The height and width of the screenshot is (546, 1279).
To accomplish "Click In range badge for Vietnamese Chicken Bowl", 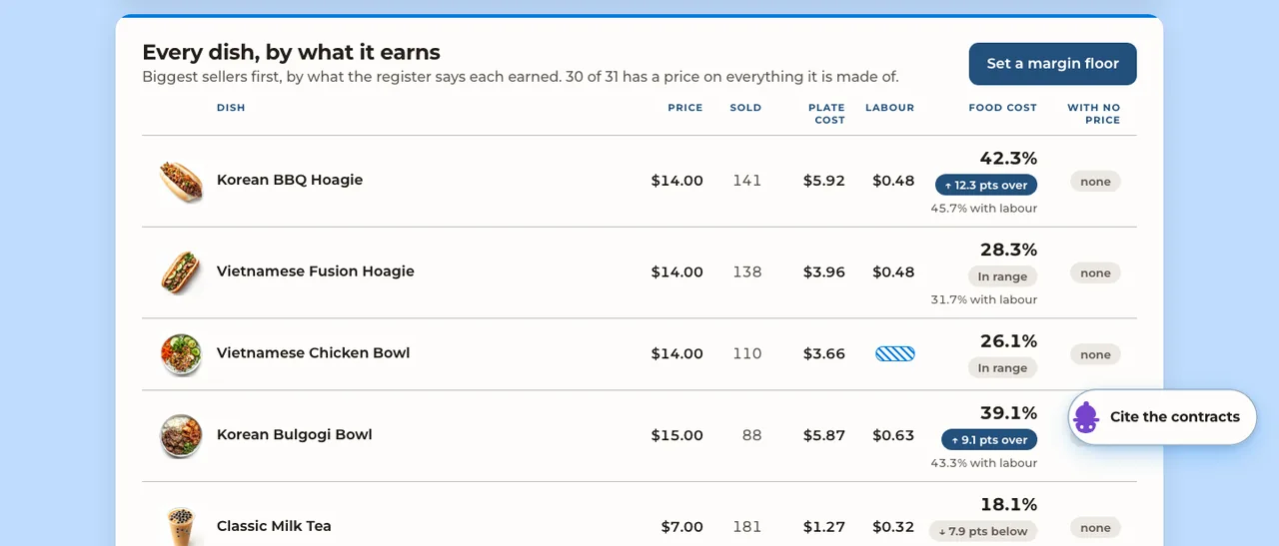I will tap(1003, 367).
